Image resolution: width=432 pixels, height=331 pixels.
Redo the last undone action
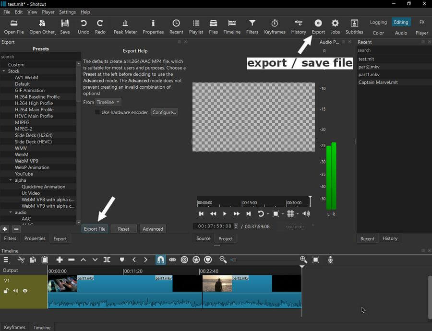(100, 27)
